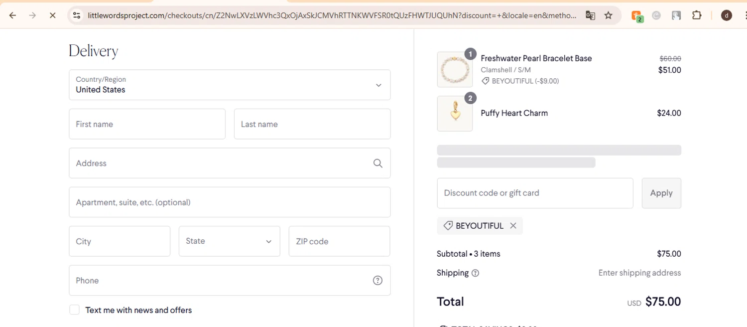Click the address search magnifier icon
This screenshot has height=327, width=747.
pyautogui.click(x=377, y=163)
